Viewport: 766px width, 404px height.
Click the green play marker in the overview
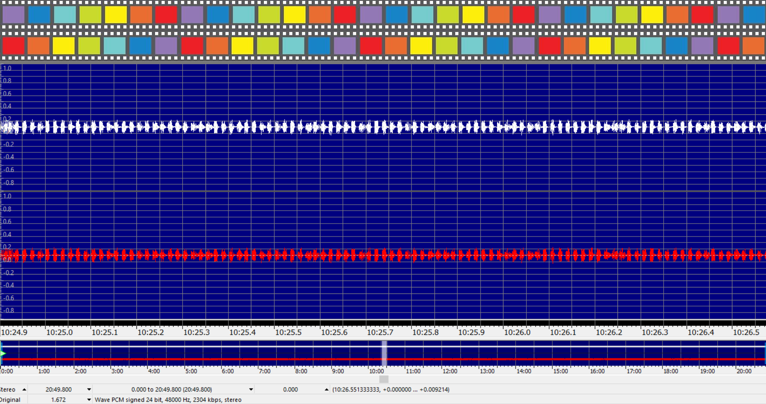3,353
